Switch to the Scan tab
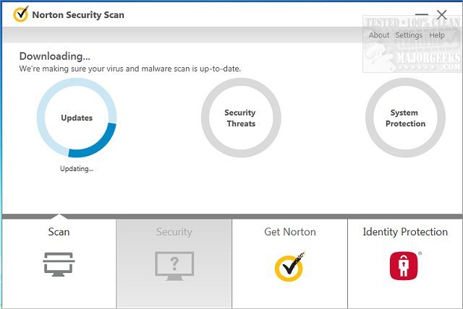The image size is (463, 309). 59,232
